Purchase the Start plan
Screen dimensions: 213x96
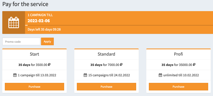pyautogui.click(x=34, y=87)
